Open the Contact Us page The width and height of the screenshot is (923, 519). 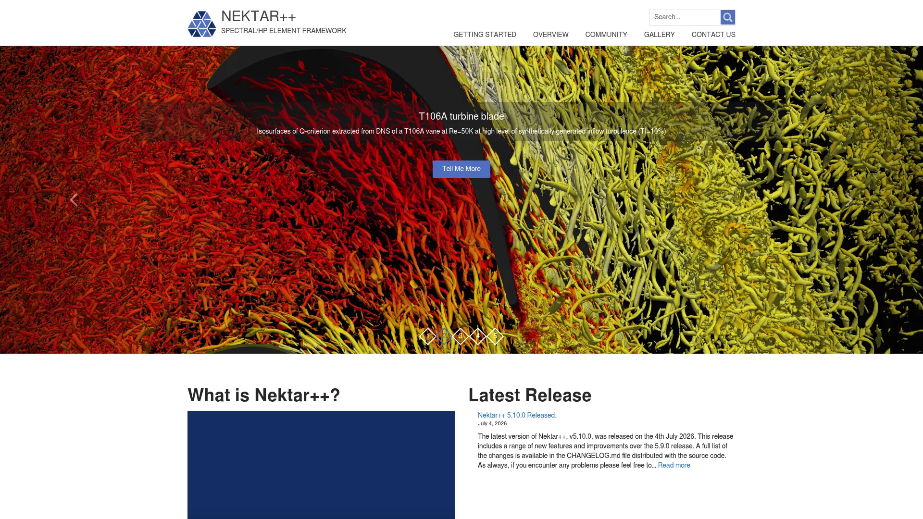point(713,35)
